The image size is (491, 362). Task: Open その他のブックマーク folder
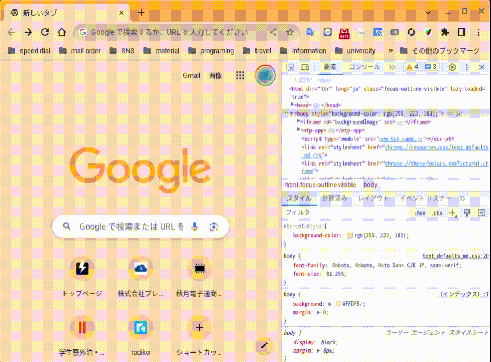440,50
